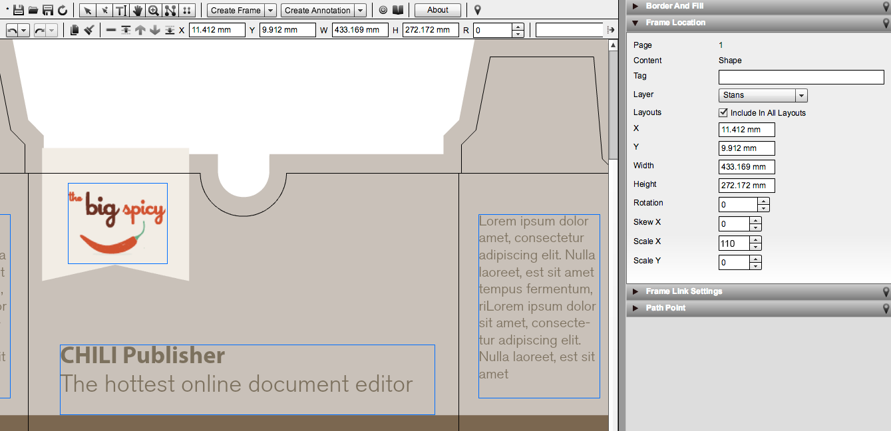Activate the text tool
Viewport: 891px width, 431px height.
[x=121, y=10]
